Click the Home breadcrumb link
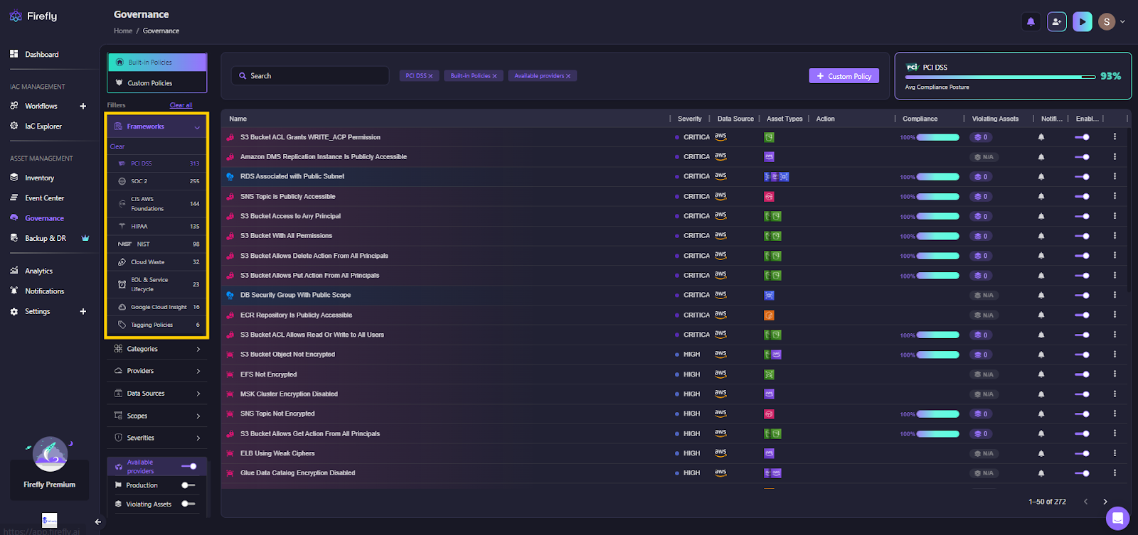Screen dimensions: 1138x535 [x=123, y=31]
